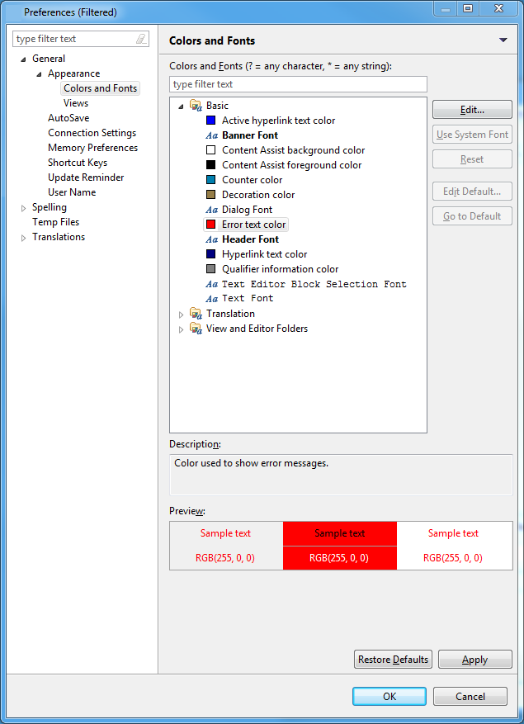Select Shortcut Keys in the preferences tree
Image resolution: width=524 pixels, height=724 pixels.
[x=78, y=163]
